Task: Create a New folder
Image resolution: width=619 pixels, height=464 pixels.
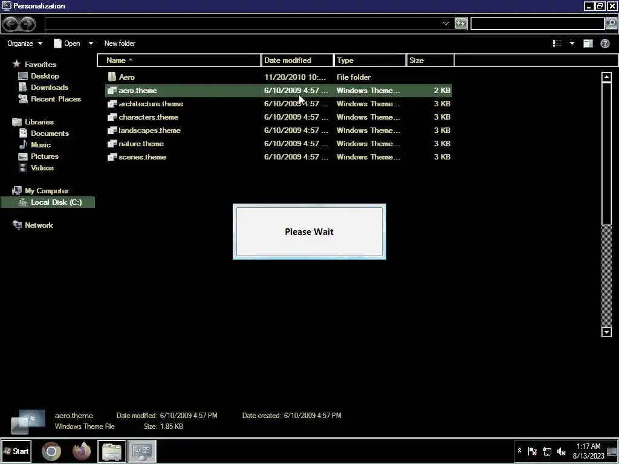Action: click(120, 43)
